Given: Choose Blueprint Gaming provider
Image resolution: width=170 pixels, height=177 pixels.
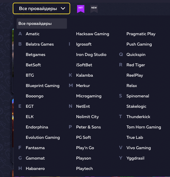Looking at the screenshot, I should coord(43,86).
